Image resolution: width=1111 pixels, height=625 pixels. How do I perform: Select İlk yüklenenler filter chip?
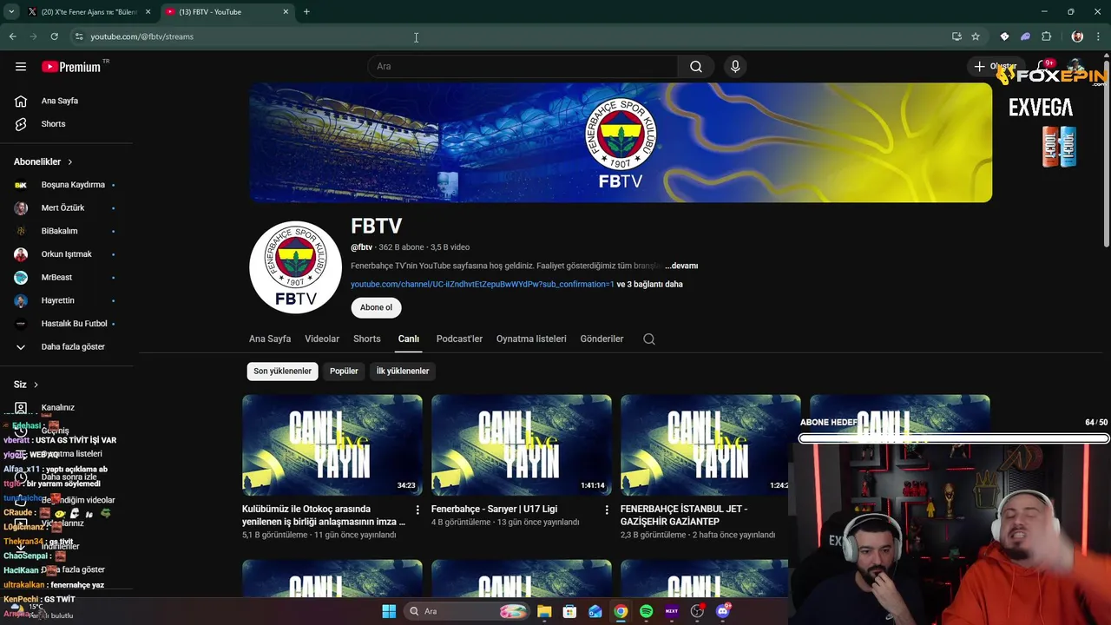click(x=403, y=371)
